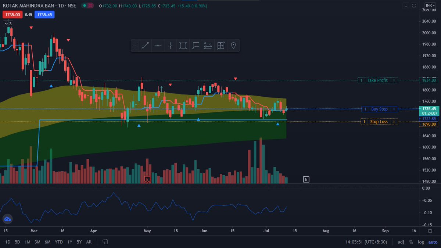Select the long position measuring tool
The height and width of the screenshot is (248, 441).
220,46
